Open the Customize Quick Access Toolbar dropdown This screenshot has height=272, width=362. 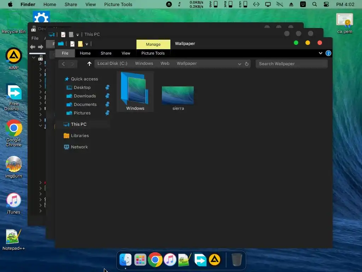click(87, 44)
